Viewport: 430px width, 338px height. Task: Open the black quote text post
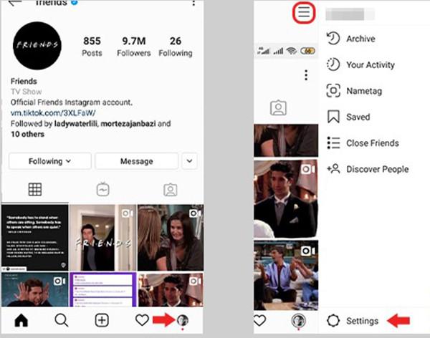click(x=35, y=238)
